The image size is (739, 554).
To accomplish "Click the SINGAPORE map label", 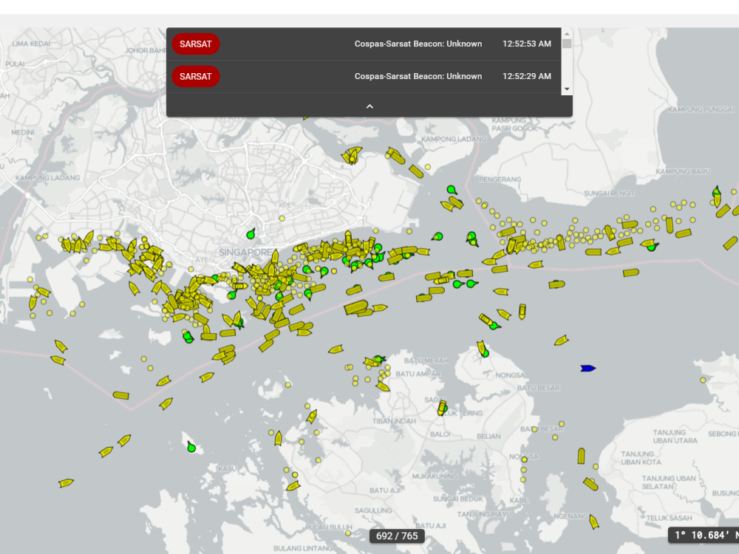I will tap(245, 253).
